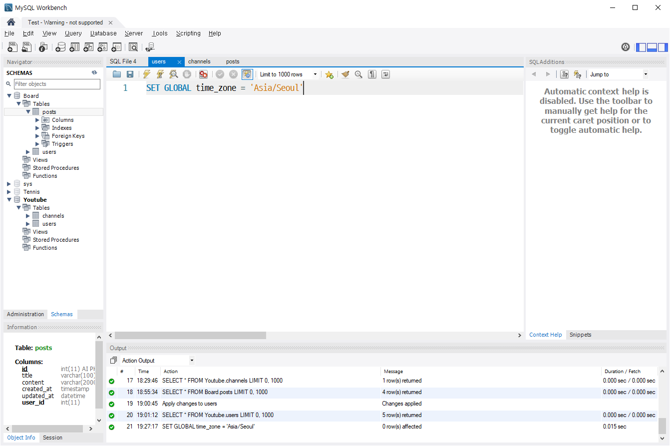Refresh the schemas list
The width and height of the screenshot is (670, 446).
(94, 73)
